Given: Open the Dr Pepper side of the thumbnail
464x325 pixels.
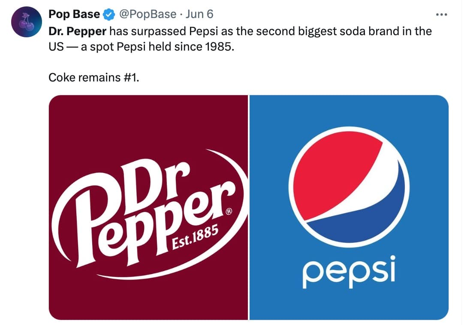Looking at the screenshot, I should (x=148, y=208).
